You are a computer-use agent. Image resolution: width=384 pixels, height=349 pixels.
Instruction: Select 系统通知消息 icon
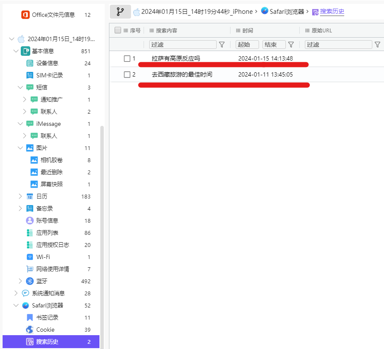point(26,293)
